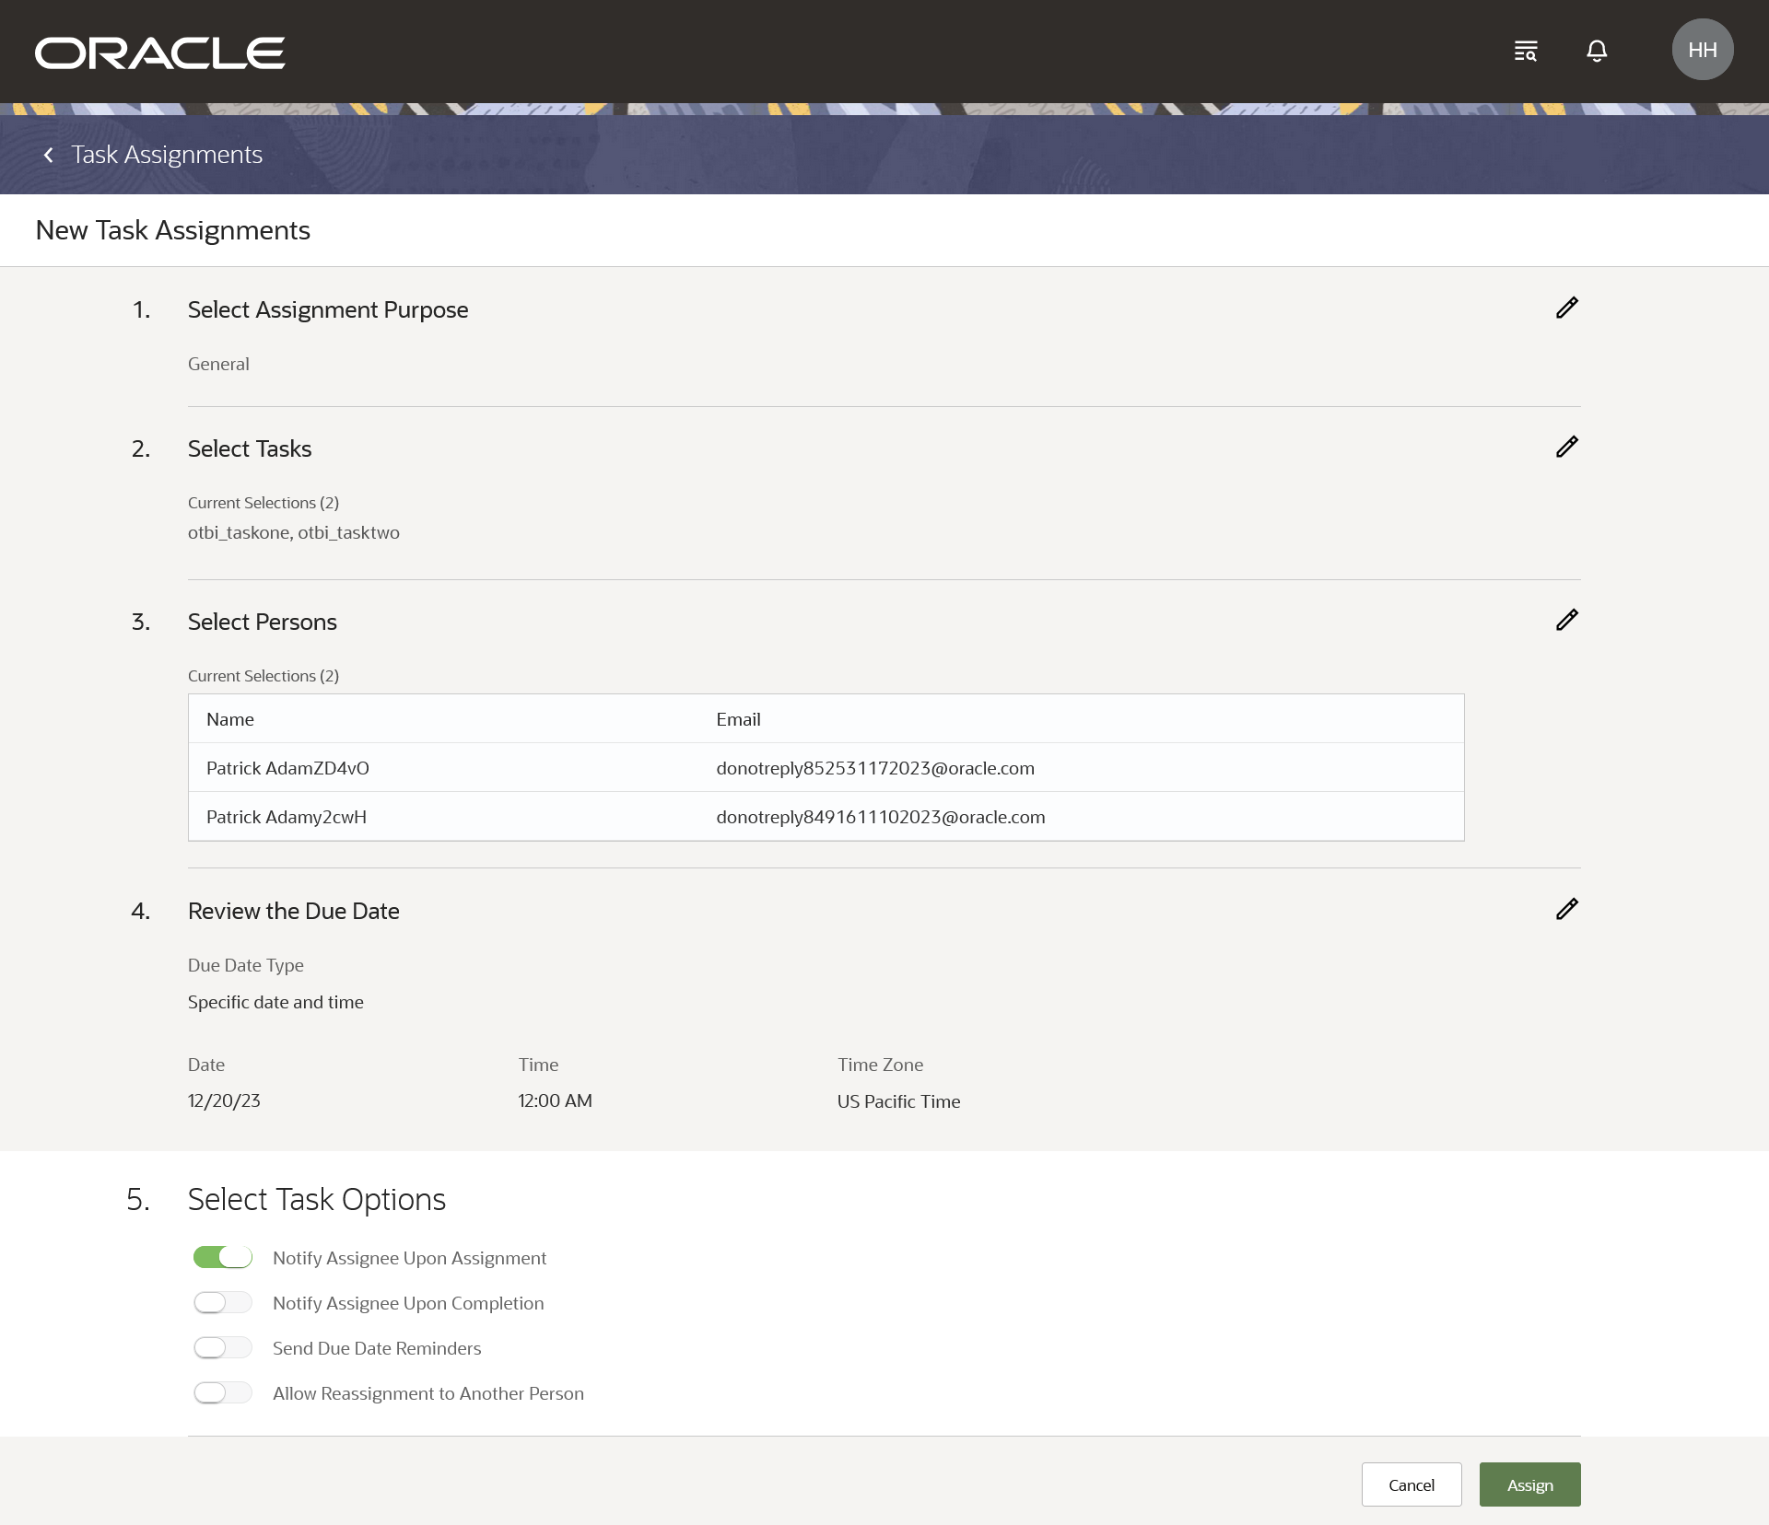The width and height of the screenshot is (1769, 1525).
Task: Disable Notify Assignee Upon Assignment toggle
Action: 223,1258
